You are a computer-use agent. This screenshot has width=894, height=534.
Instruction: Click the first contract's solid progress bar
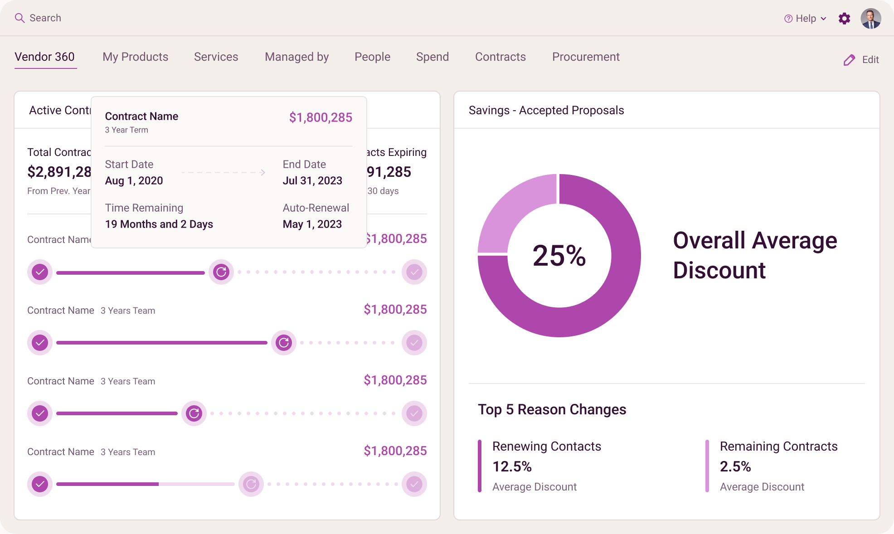pyautogui.click(x=131, y=273)
